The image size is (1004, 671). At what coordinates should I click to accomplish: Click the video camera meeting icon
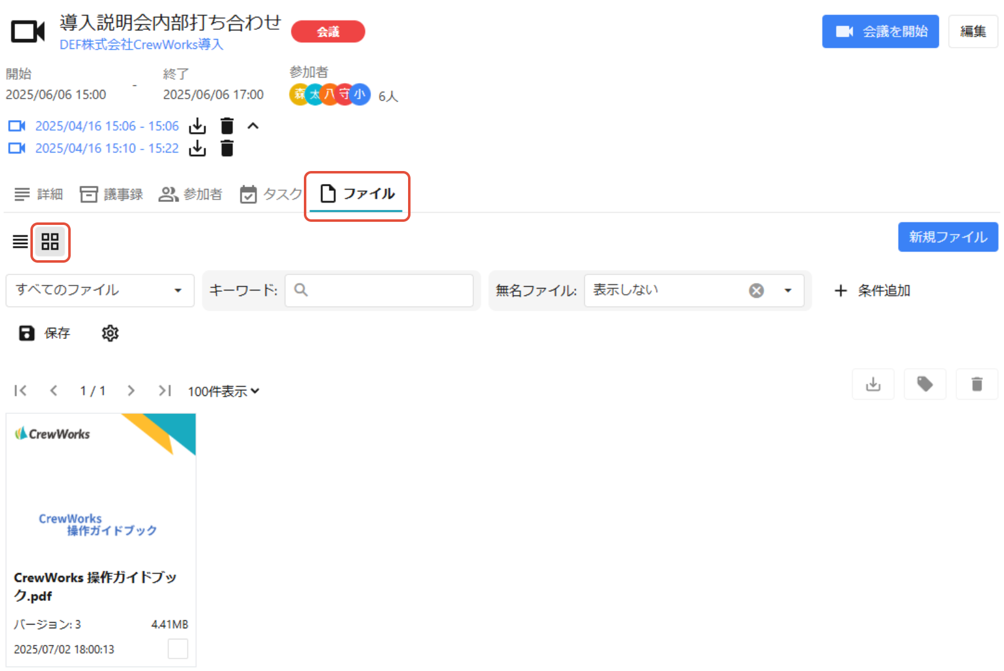28,32
